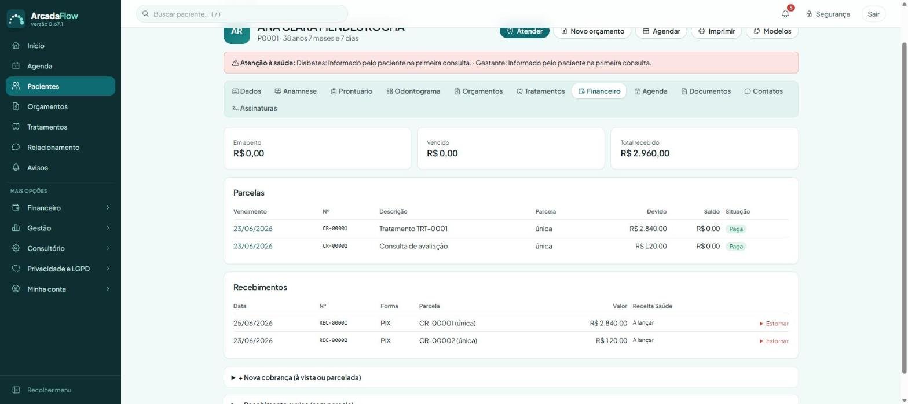908x404 pixels.
Task: Click the Financeiro wallet icon in sidebar
Action: [x=16, y=208]
